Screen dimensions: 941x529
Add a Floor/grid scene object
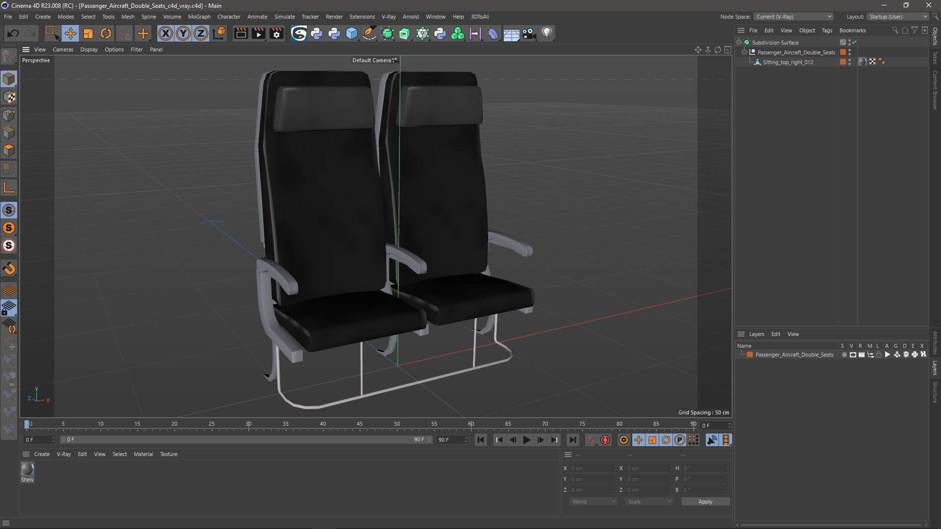click(x=511, y=33)
